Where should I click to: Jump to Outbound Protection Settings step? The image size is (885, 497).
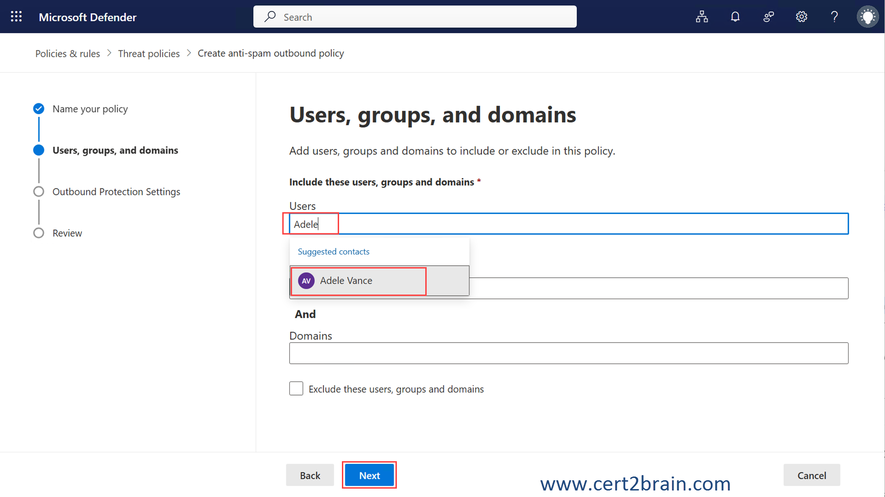click(x=116, y=192)
